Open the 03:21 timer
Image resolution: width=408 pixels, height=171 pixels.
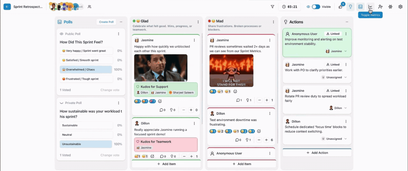289,6
